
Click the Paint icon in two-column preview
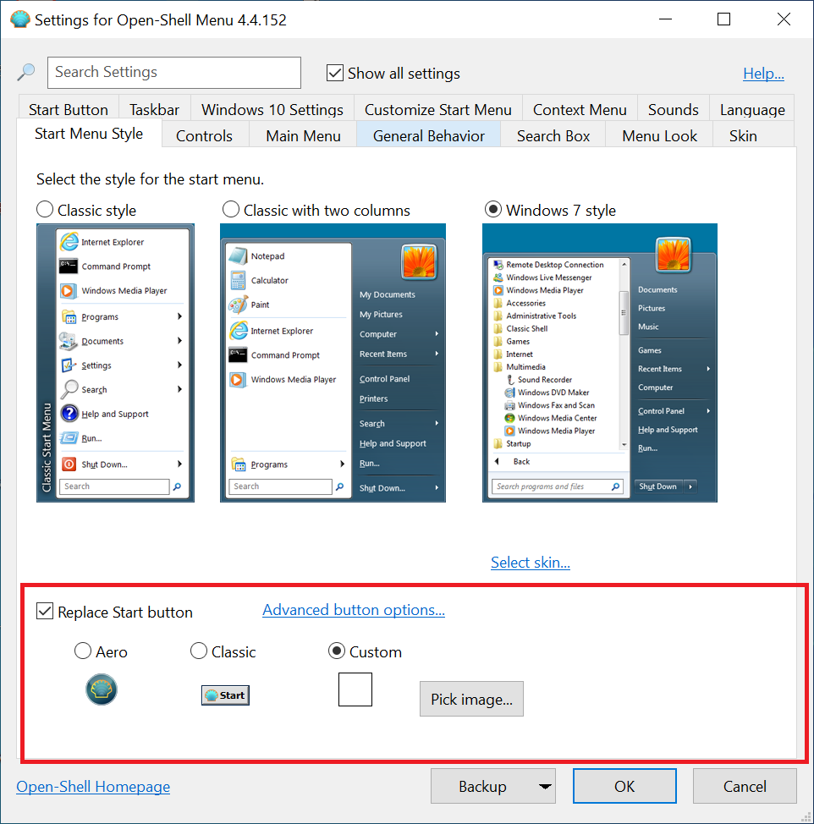tap(238, 305)
